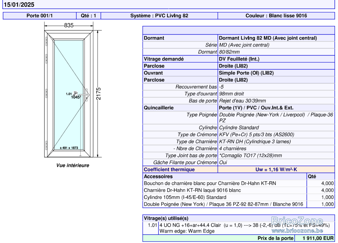This screenshot has width=338, height=243.
Task: Click the 2175 height dimension
Action: click(98, 94)
